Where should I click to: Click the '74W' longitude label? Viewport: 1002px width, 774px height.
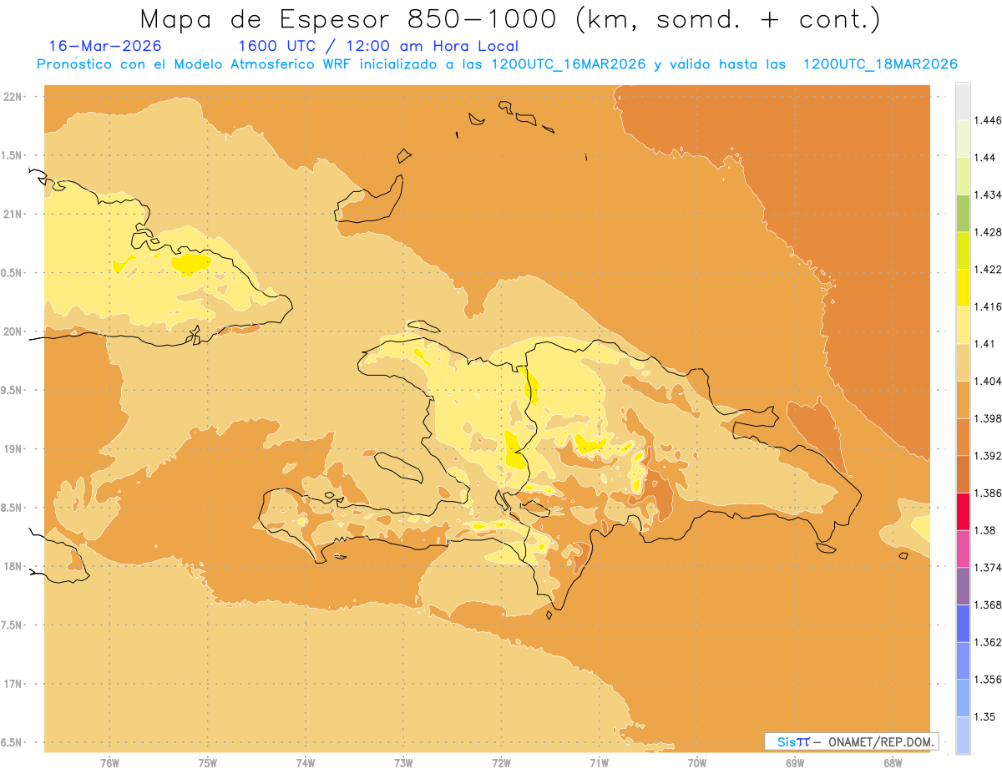click(306, 763)
